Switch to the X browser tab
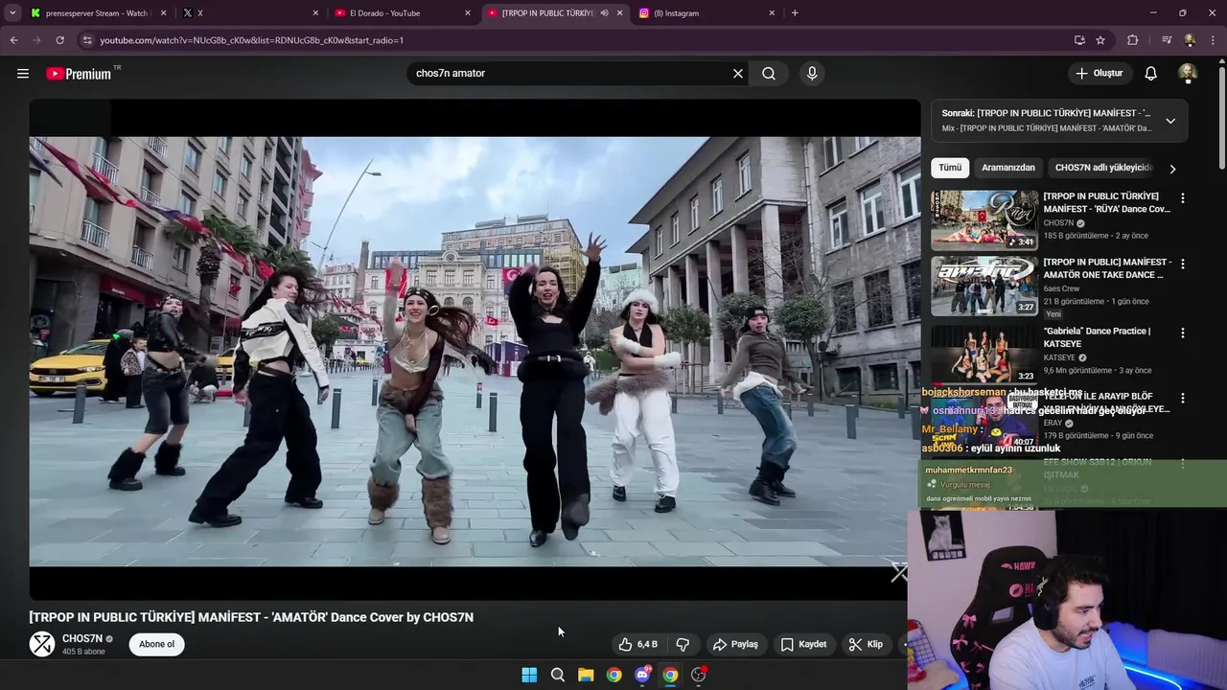This screenshot has width=1227, height=690. pos(250,13)
